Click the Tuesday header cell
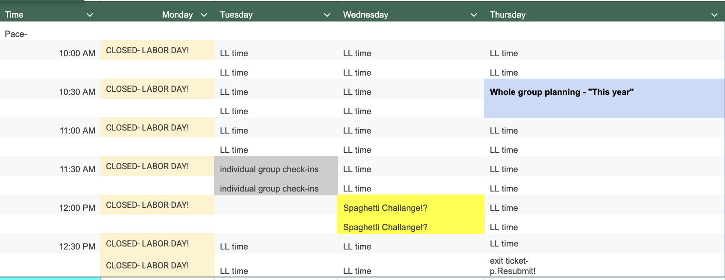Screen dimensions: 725x280 (276, 15)
